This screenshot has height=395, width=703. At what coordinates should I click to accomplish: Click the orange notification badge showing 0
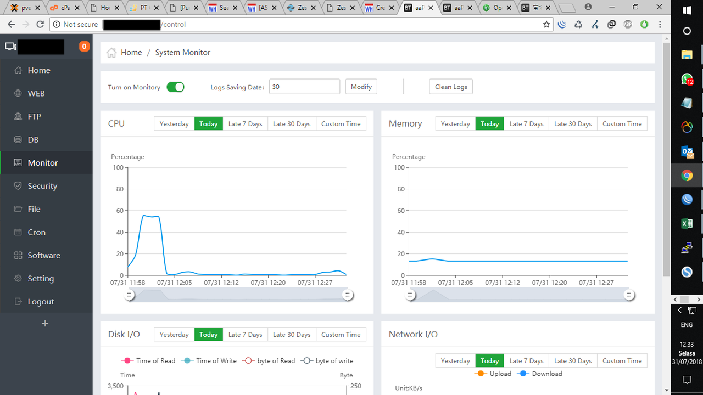point(84,47)
